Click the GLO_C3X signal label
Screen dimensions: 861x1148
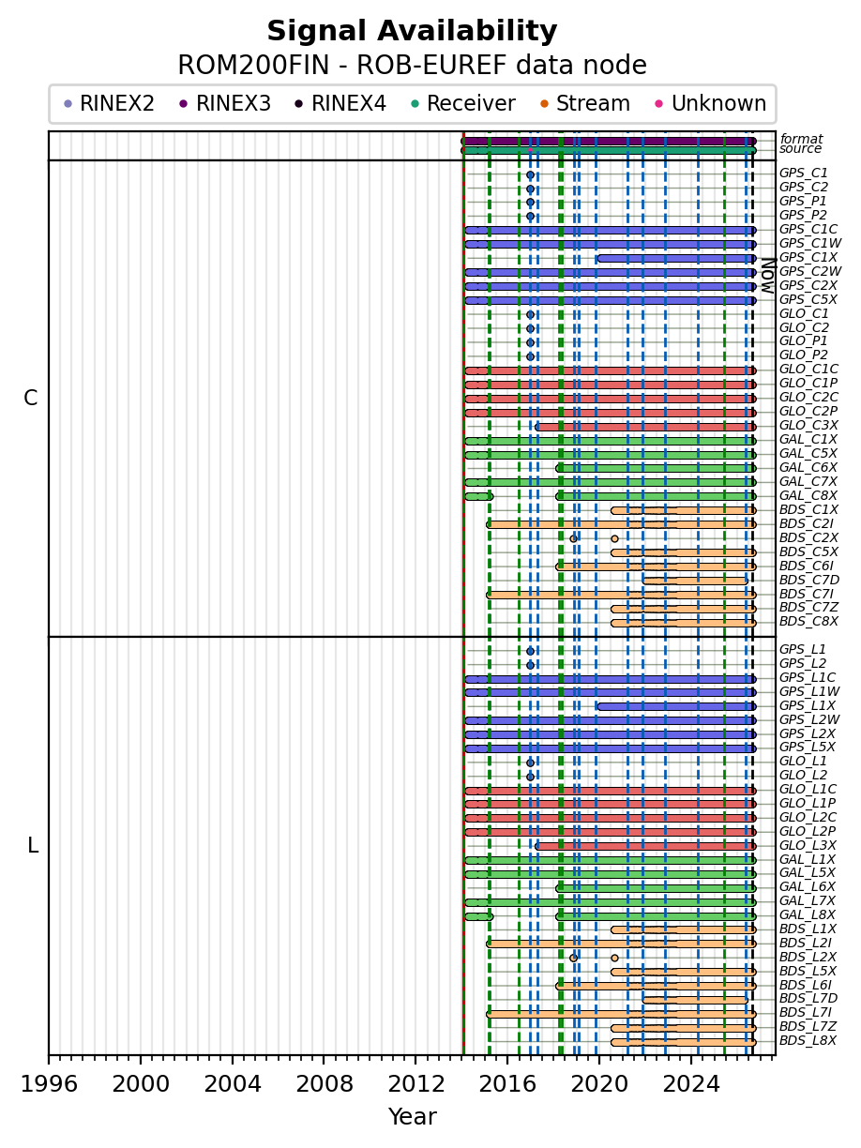808,425
